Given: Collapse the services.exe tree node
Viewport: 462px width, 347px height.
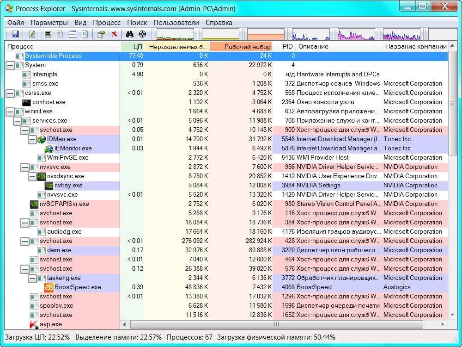Looking at the screenshot, I should [x=18, y=121].
